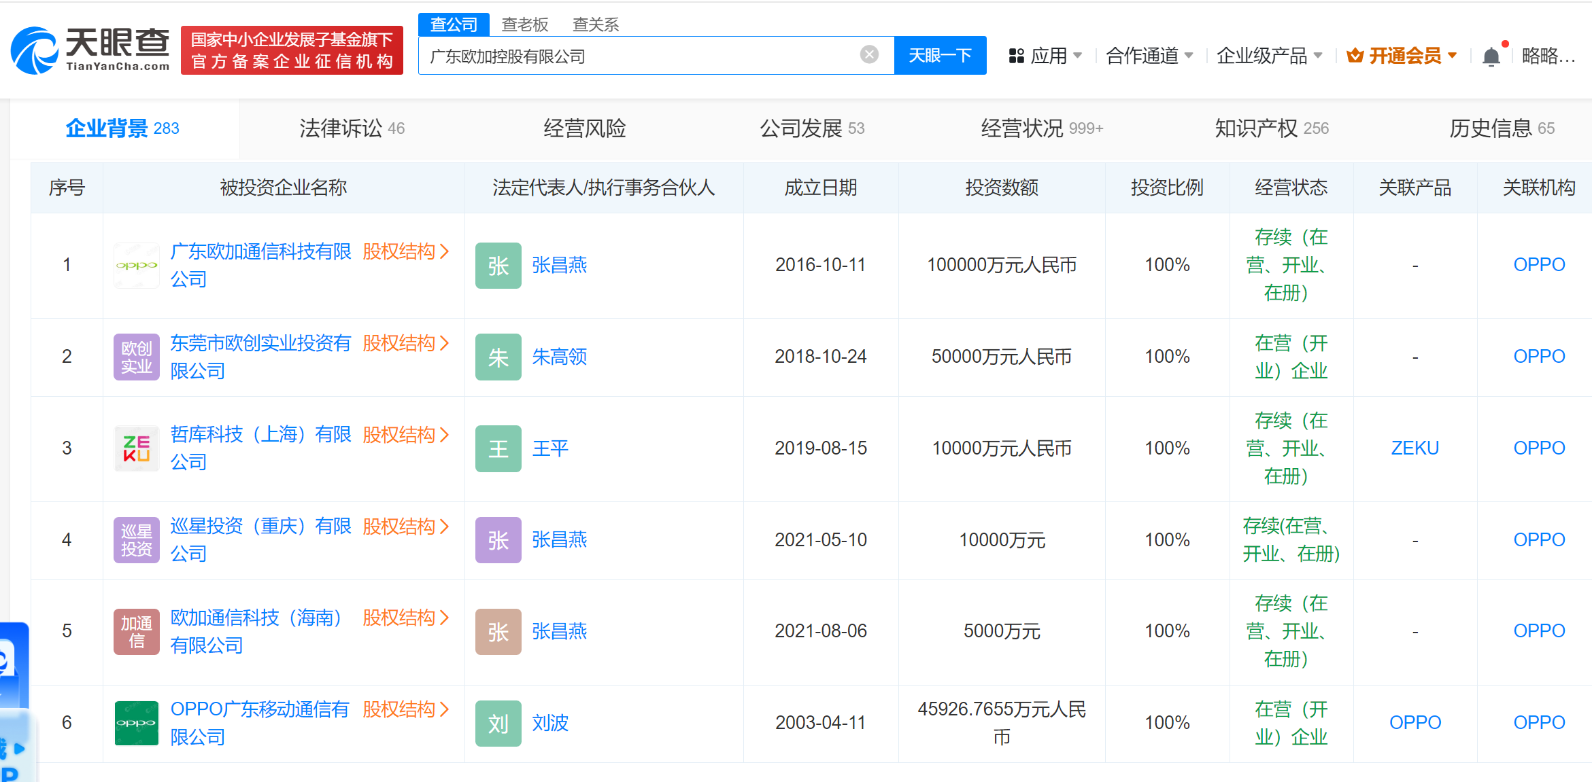
Task: Open the user account name 略略…
Action: (1548, 56)
